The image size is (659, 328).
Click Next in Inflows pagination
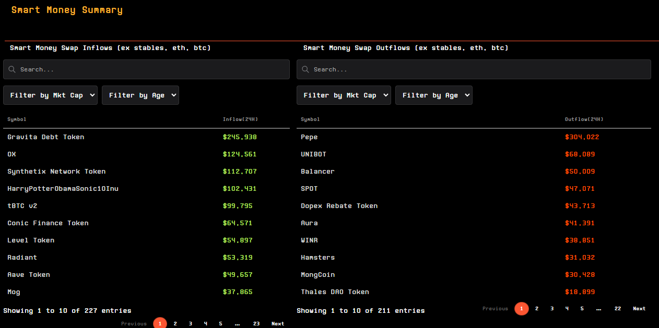click(x=278, y=324)
